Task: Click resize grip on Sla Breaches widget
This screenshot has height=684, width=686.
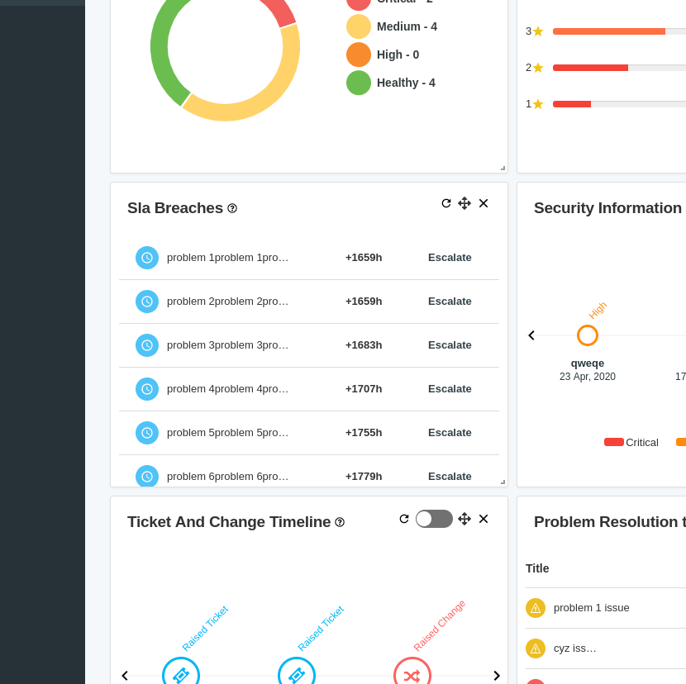Action: pyautogui.click(x=503, y=482)
